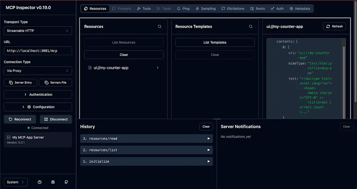Expand the resources/read history entry
This screenshot has height=189, width=357.
tap(146, 139)
